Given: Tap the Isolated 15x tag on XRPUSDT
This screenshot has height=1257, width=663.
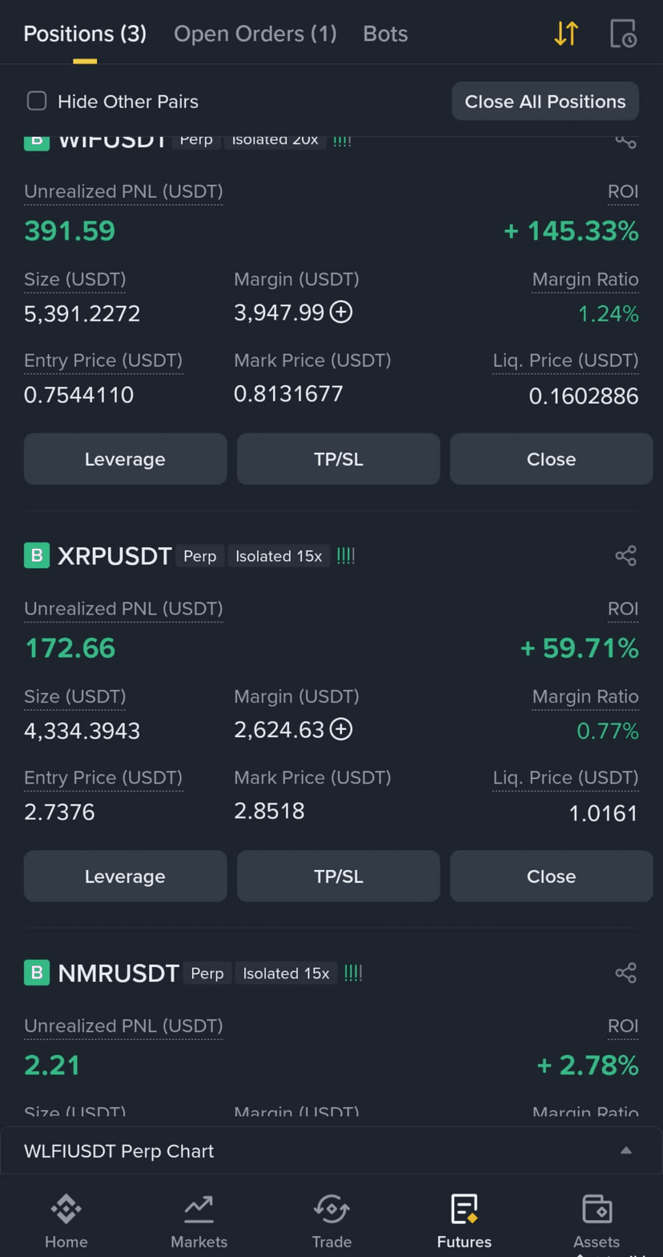Looking at the screenshot, I should [x=279, y=556].
